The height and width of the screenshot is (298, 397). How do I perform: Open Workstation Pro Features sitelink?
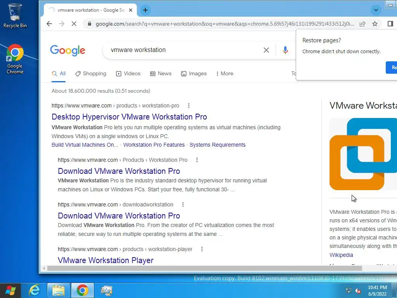point(154,145)
